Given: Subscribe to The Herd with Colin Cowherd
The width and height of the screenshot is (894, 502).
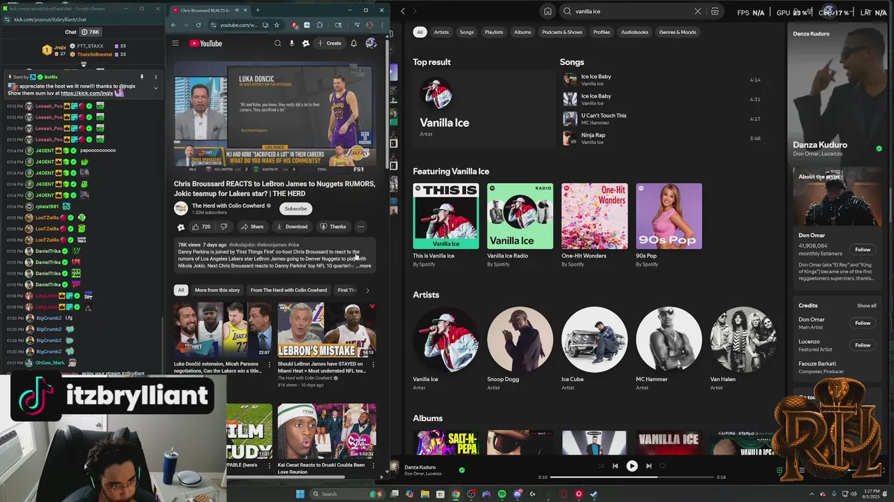Looking at the screenshot, I should tap(295, 208).
